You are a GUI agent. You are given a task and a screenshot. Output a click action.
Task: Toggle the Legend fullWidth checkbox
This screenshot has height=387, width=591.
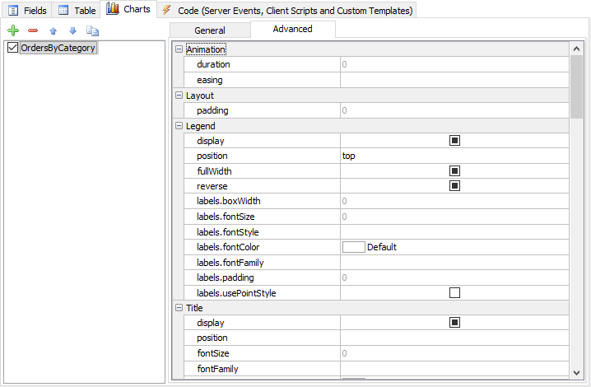pyautogui.click(x=454, y=171)
